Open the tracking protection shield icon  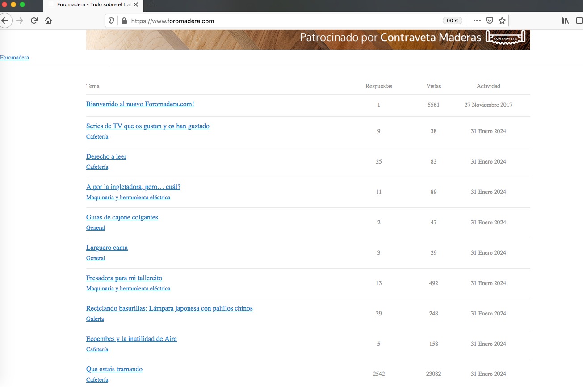pyautogui.click(x=112, y=21)
